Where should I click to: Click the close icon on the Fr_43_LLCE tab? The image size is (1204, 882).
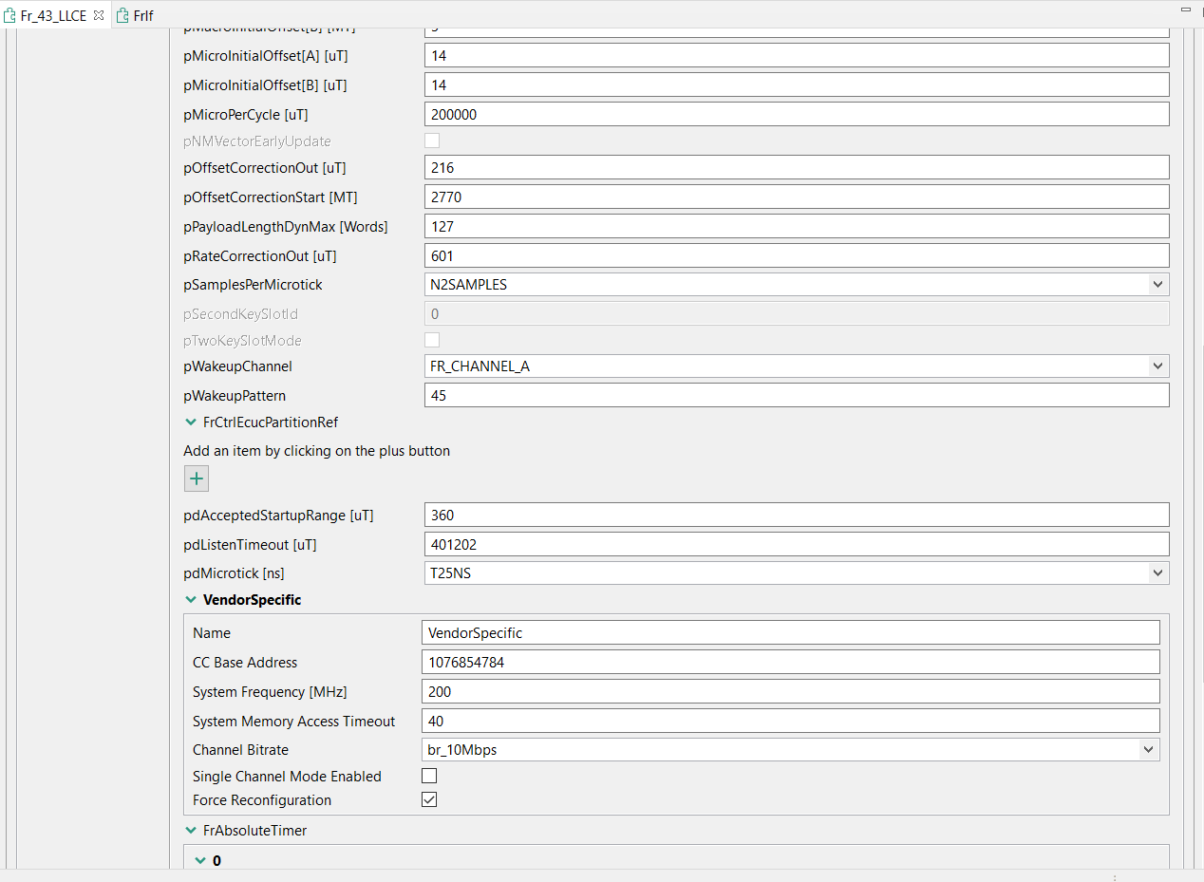coord(98,15)
